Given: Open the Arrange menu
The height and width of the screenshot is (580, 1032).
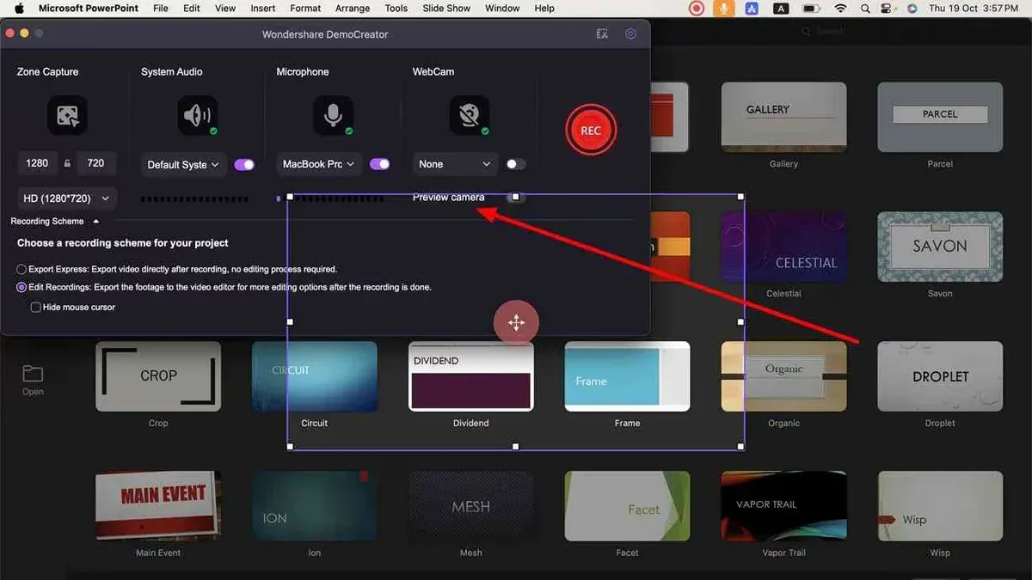Looking at the screenshot, I should tap(353, 9).
